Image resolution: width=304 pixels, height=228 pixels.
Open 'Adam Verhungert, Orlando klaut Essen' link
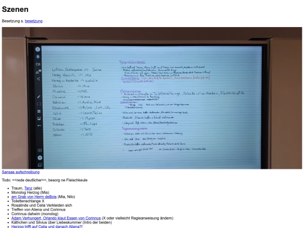[x=56, y=218]
